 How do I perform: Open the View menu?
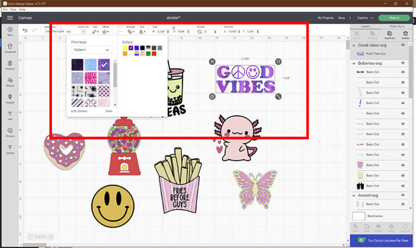click(x=13, y=9)
